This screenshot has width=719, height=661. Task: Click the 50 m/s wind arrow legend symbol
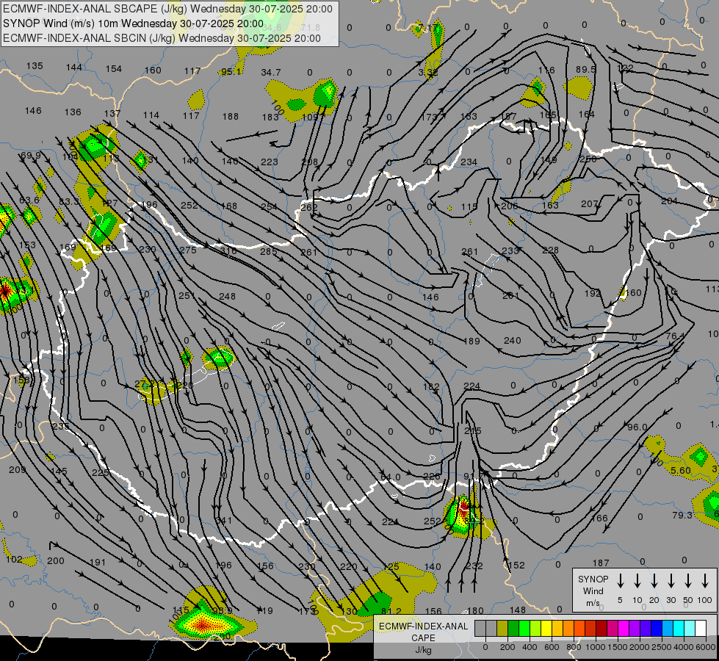[x=688, y=581]
